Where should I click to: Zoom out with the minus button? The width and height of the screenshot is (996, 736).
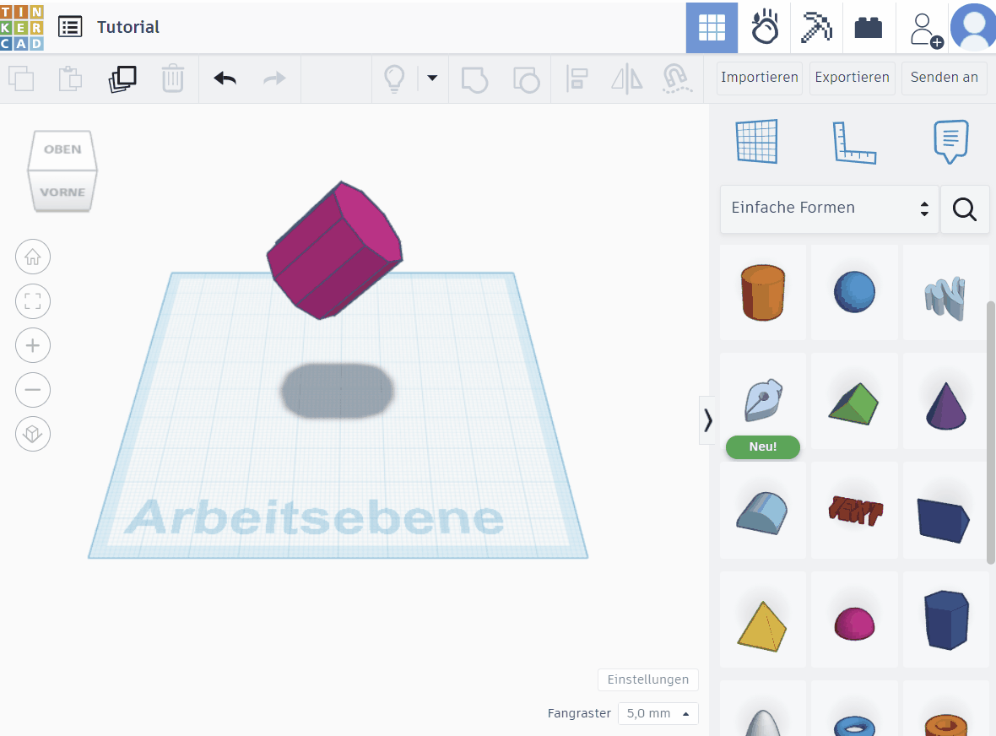click(x=33, y=390)
